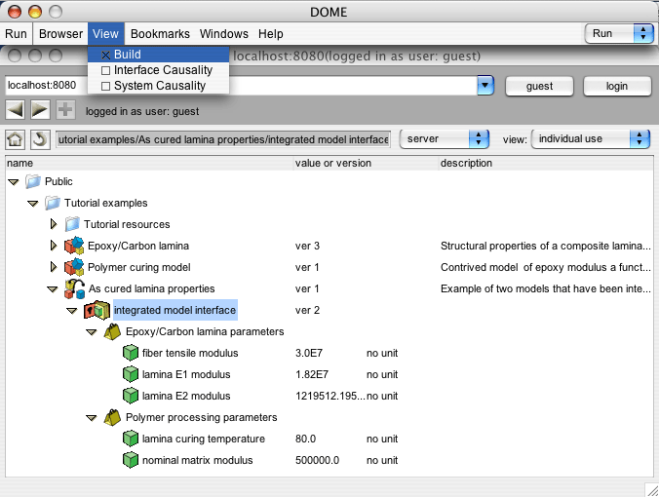The width and height of the screenshot is (659, 497).
Task: Check the System Causality option
Action: click(x=106, y=86)
